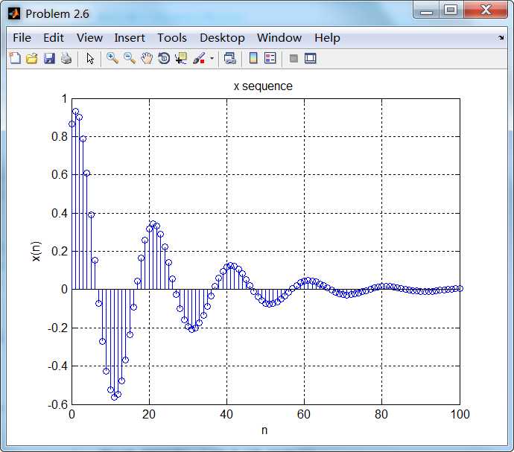Viewport: 514px width, 452px height.
Task: Insert a Legend via toolbar icon
Action: pyautogui.click(x=270, y=58)
